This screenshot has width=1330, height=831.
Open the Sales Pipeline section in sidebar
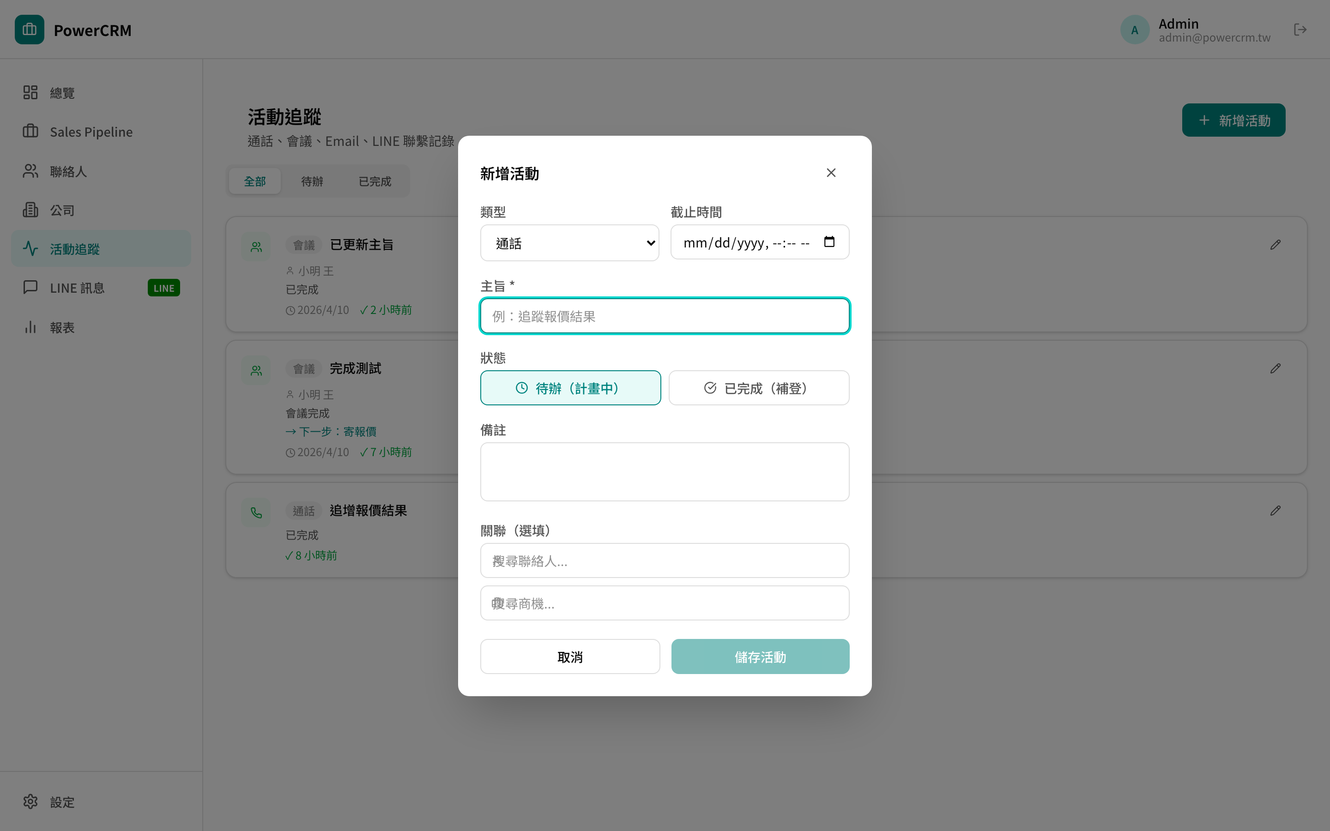91,132
